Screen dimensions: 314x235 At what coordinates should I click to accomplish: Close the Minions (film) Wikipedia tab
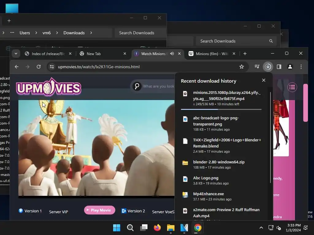[234, 54]
